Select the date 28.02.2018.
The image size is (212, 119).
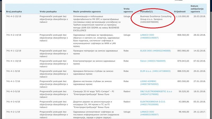point(200,35)
